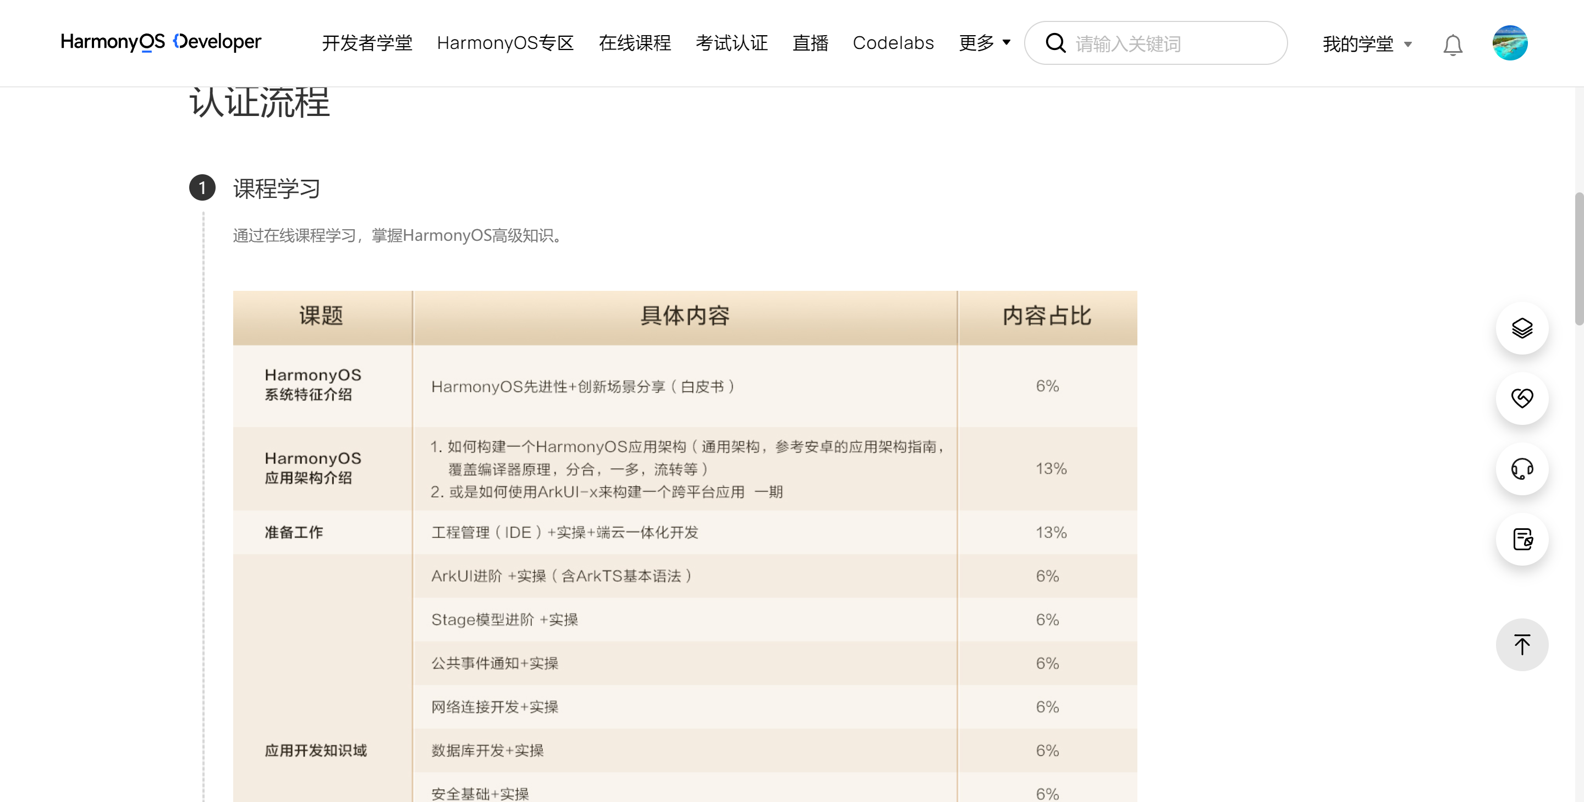Viewport: 1584px width, 802px height.
Task: Open the user avatar profile
Action: click(1510, 43)
